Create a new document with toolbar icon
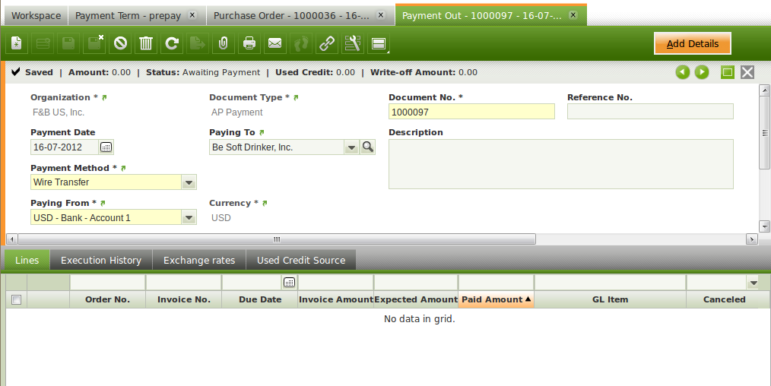This screenshot has height=386, width=771. 17,44
